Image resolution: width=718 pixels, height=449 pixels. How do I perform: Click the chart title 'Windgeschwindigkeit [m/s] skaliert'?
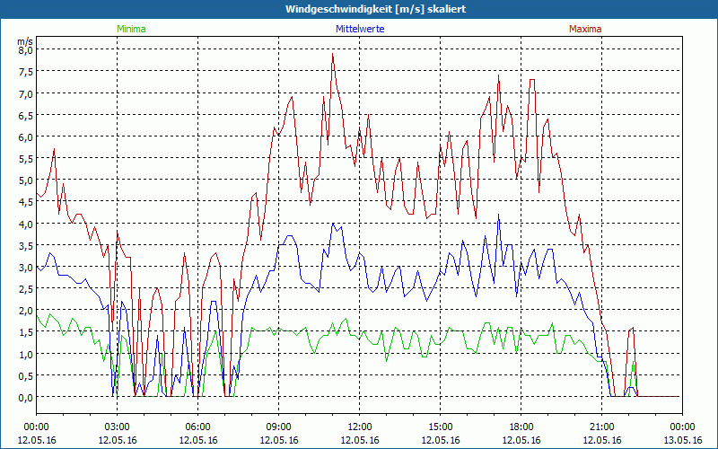point(375,9)
